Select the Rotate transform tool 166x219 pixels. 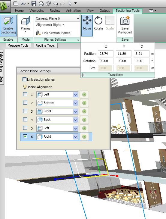click(98, 23)
